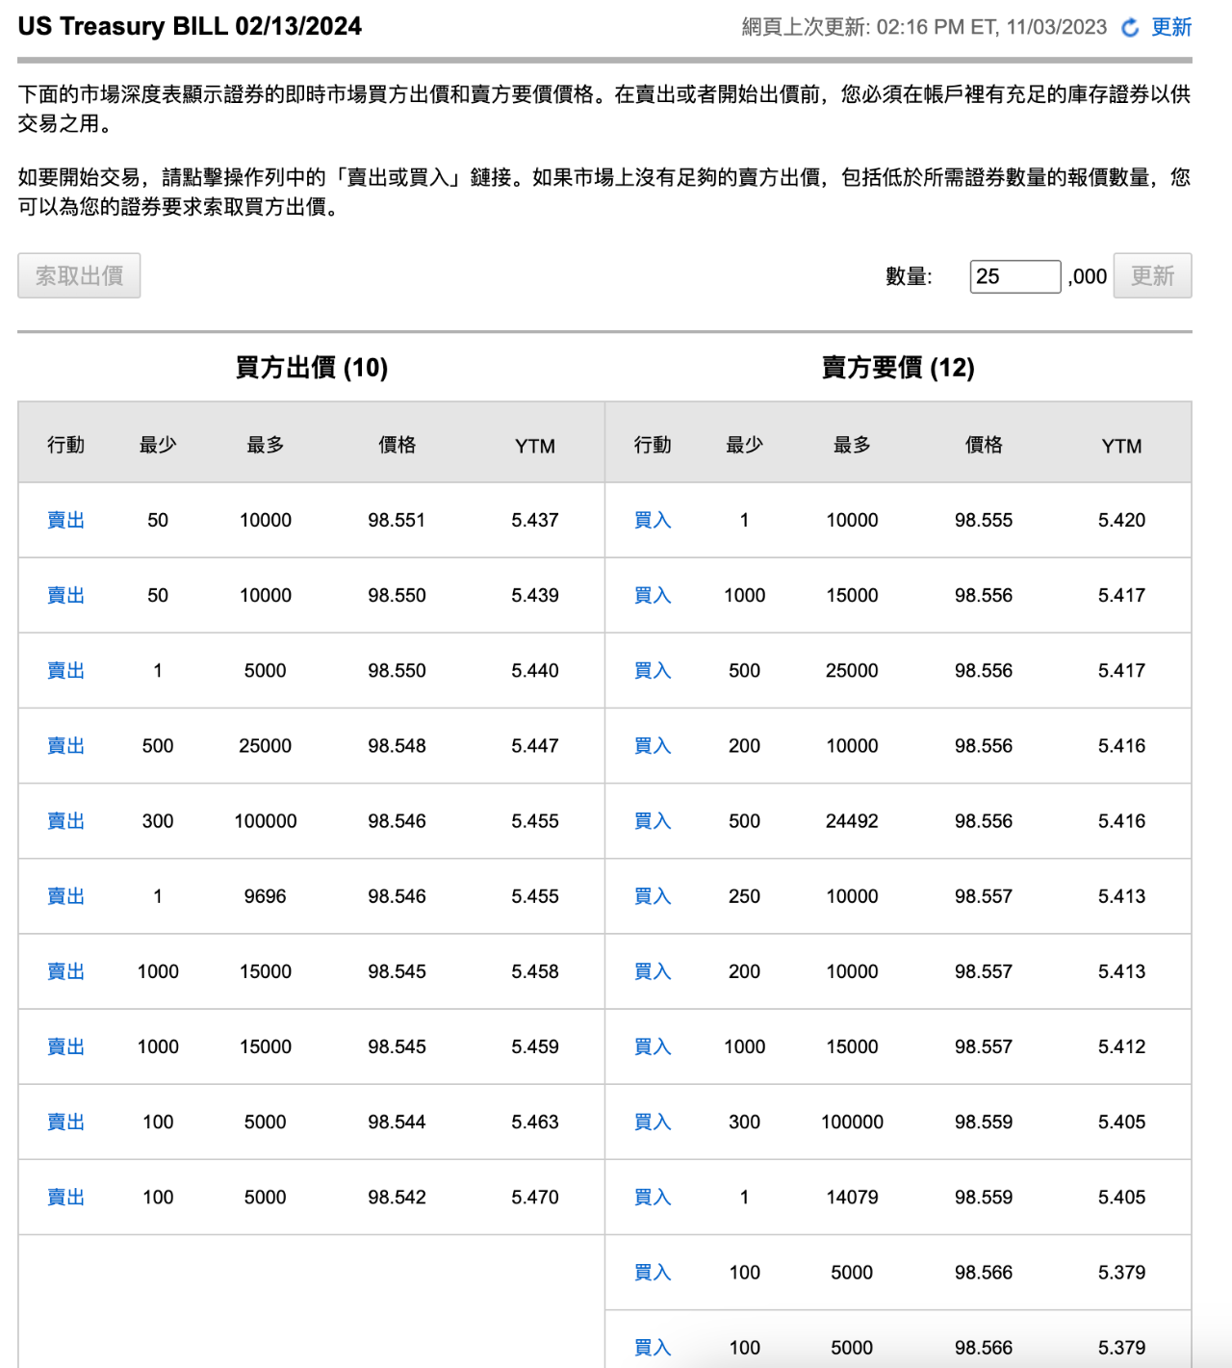Screen dimensions: 1232x1368
Task: Click 買入 on ask with maximum 14079
Action: pyautogui.click(x=652, y=1197)
